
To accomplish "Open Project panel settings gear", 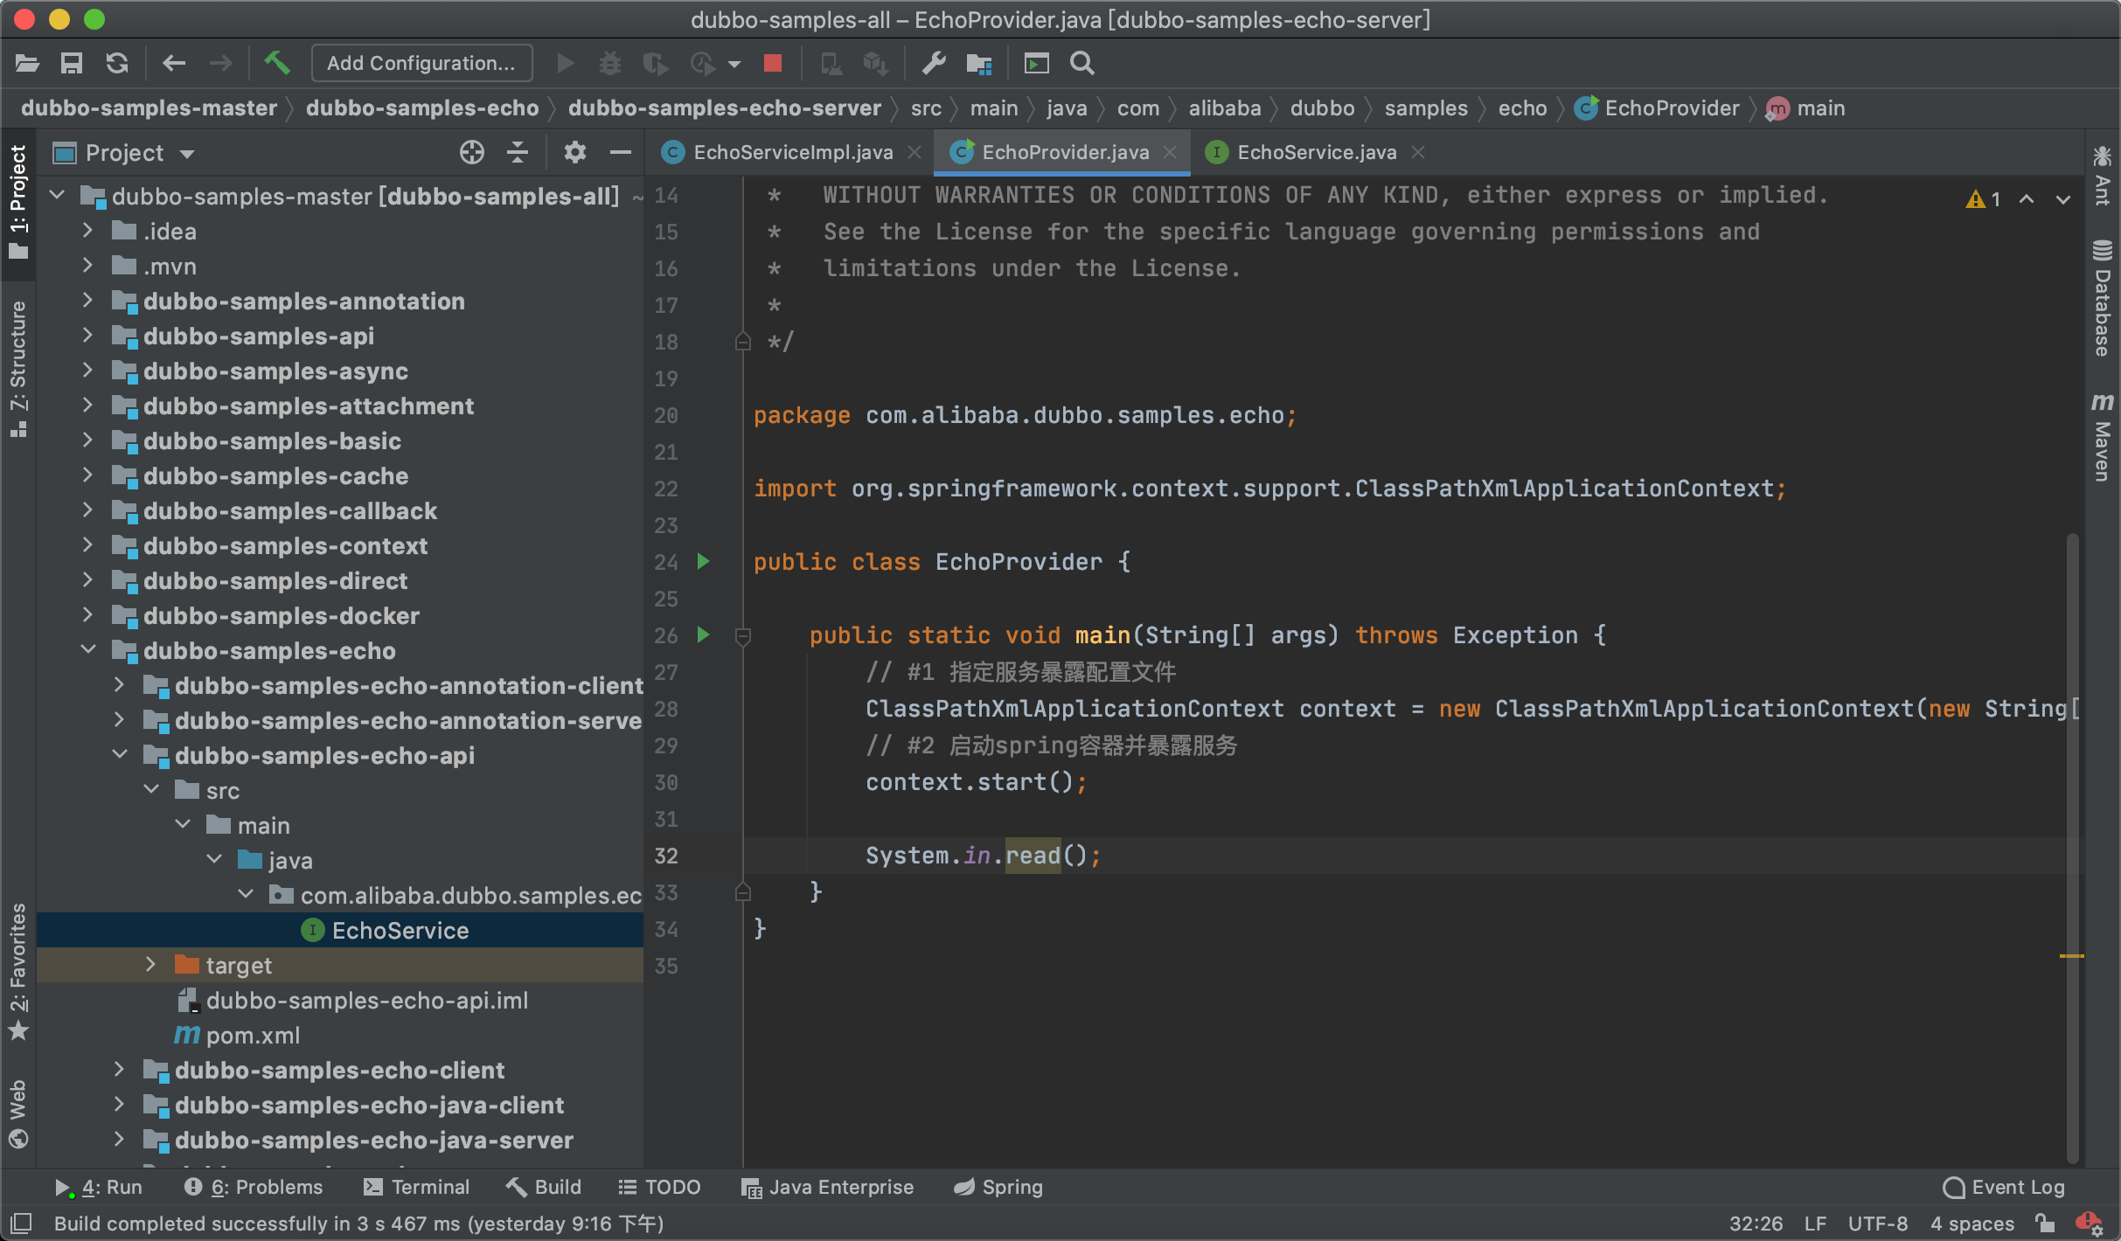I will click(574, 153).
